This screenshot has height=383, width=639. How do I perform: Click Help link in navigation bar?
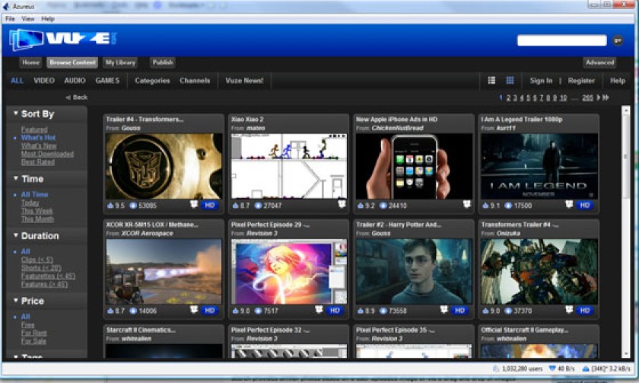coord(618,81)
